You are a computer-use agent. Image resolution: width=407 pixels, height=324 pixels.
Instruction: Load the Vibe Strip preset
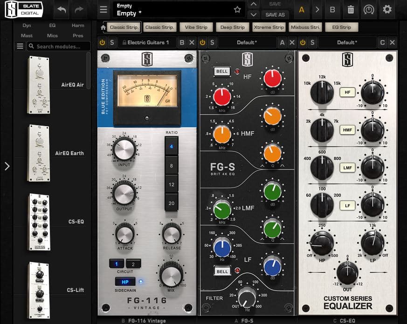[x=196, y=27]
